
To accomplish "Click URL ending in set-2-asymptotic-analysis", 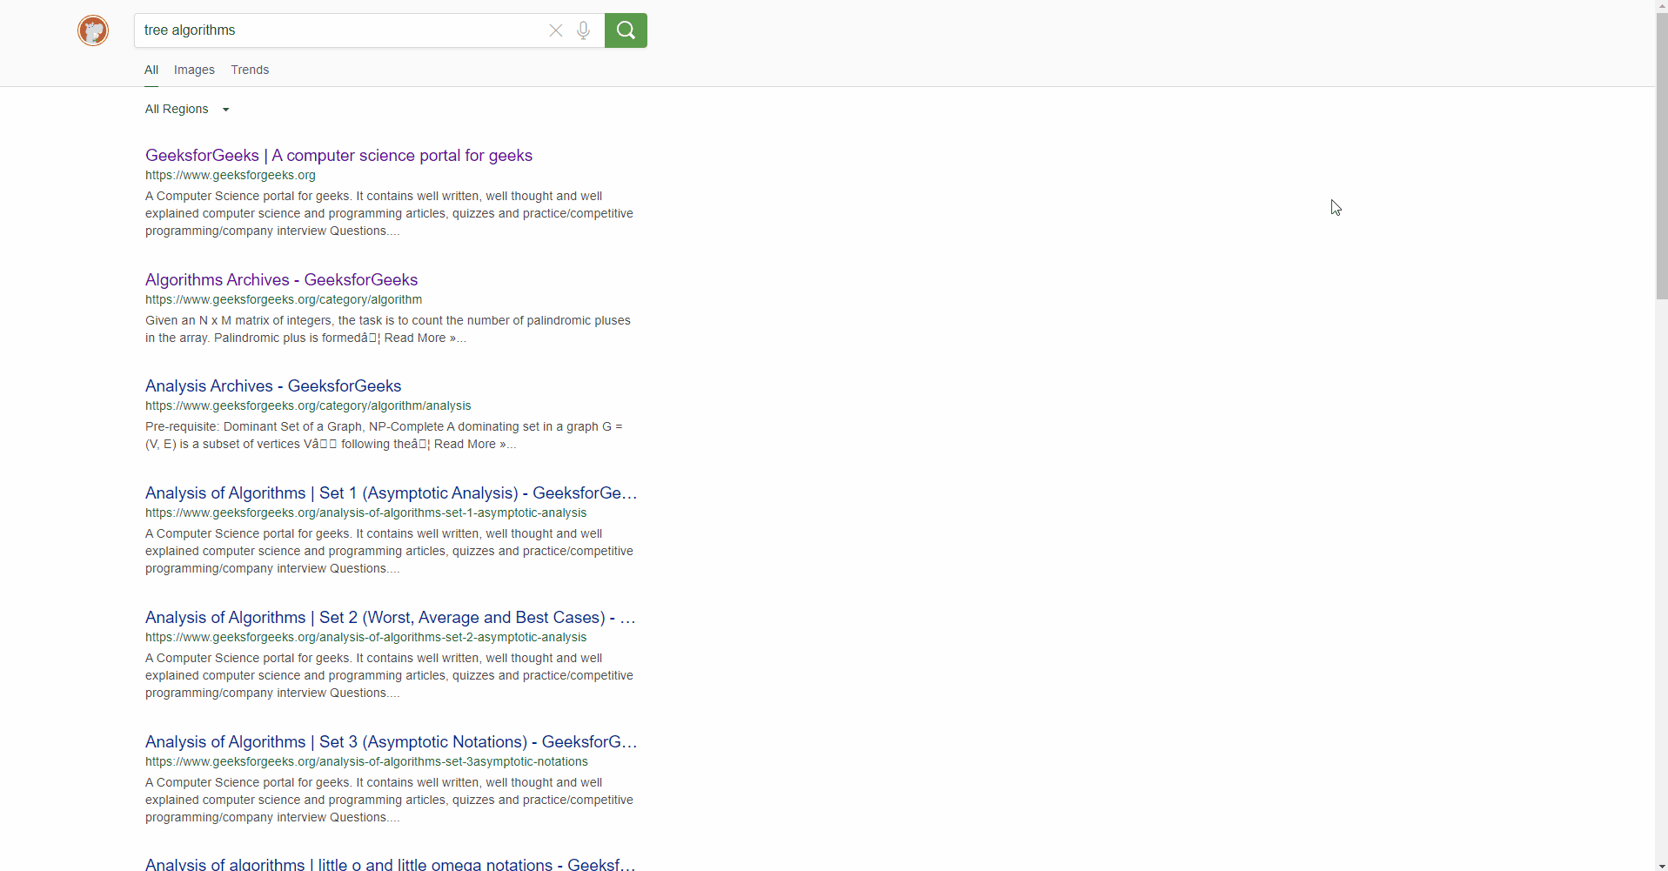I will [365, 637].
